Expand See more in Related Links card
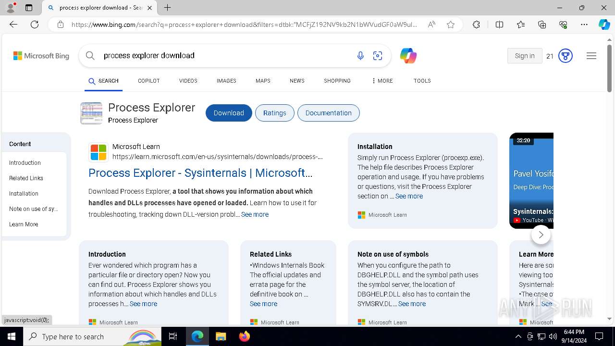 point(263,304)
